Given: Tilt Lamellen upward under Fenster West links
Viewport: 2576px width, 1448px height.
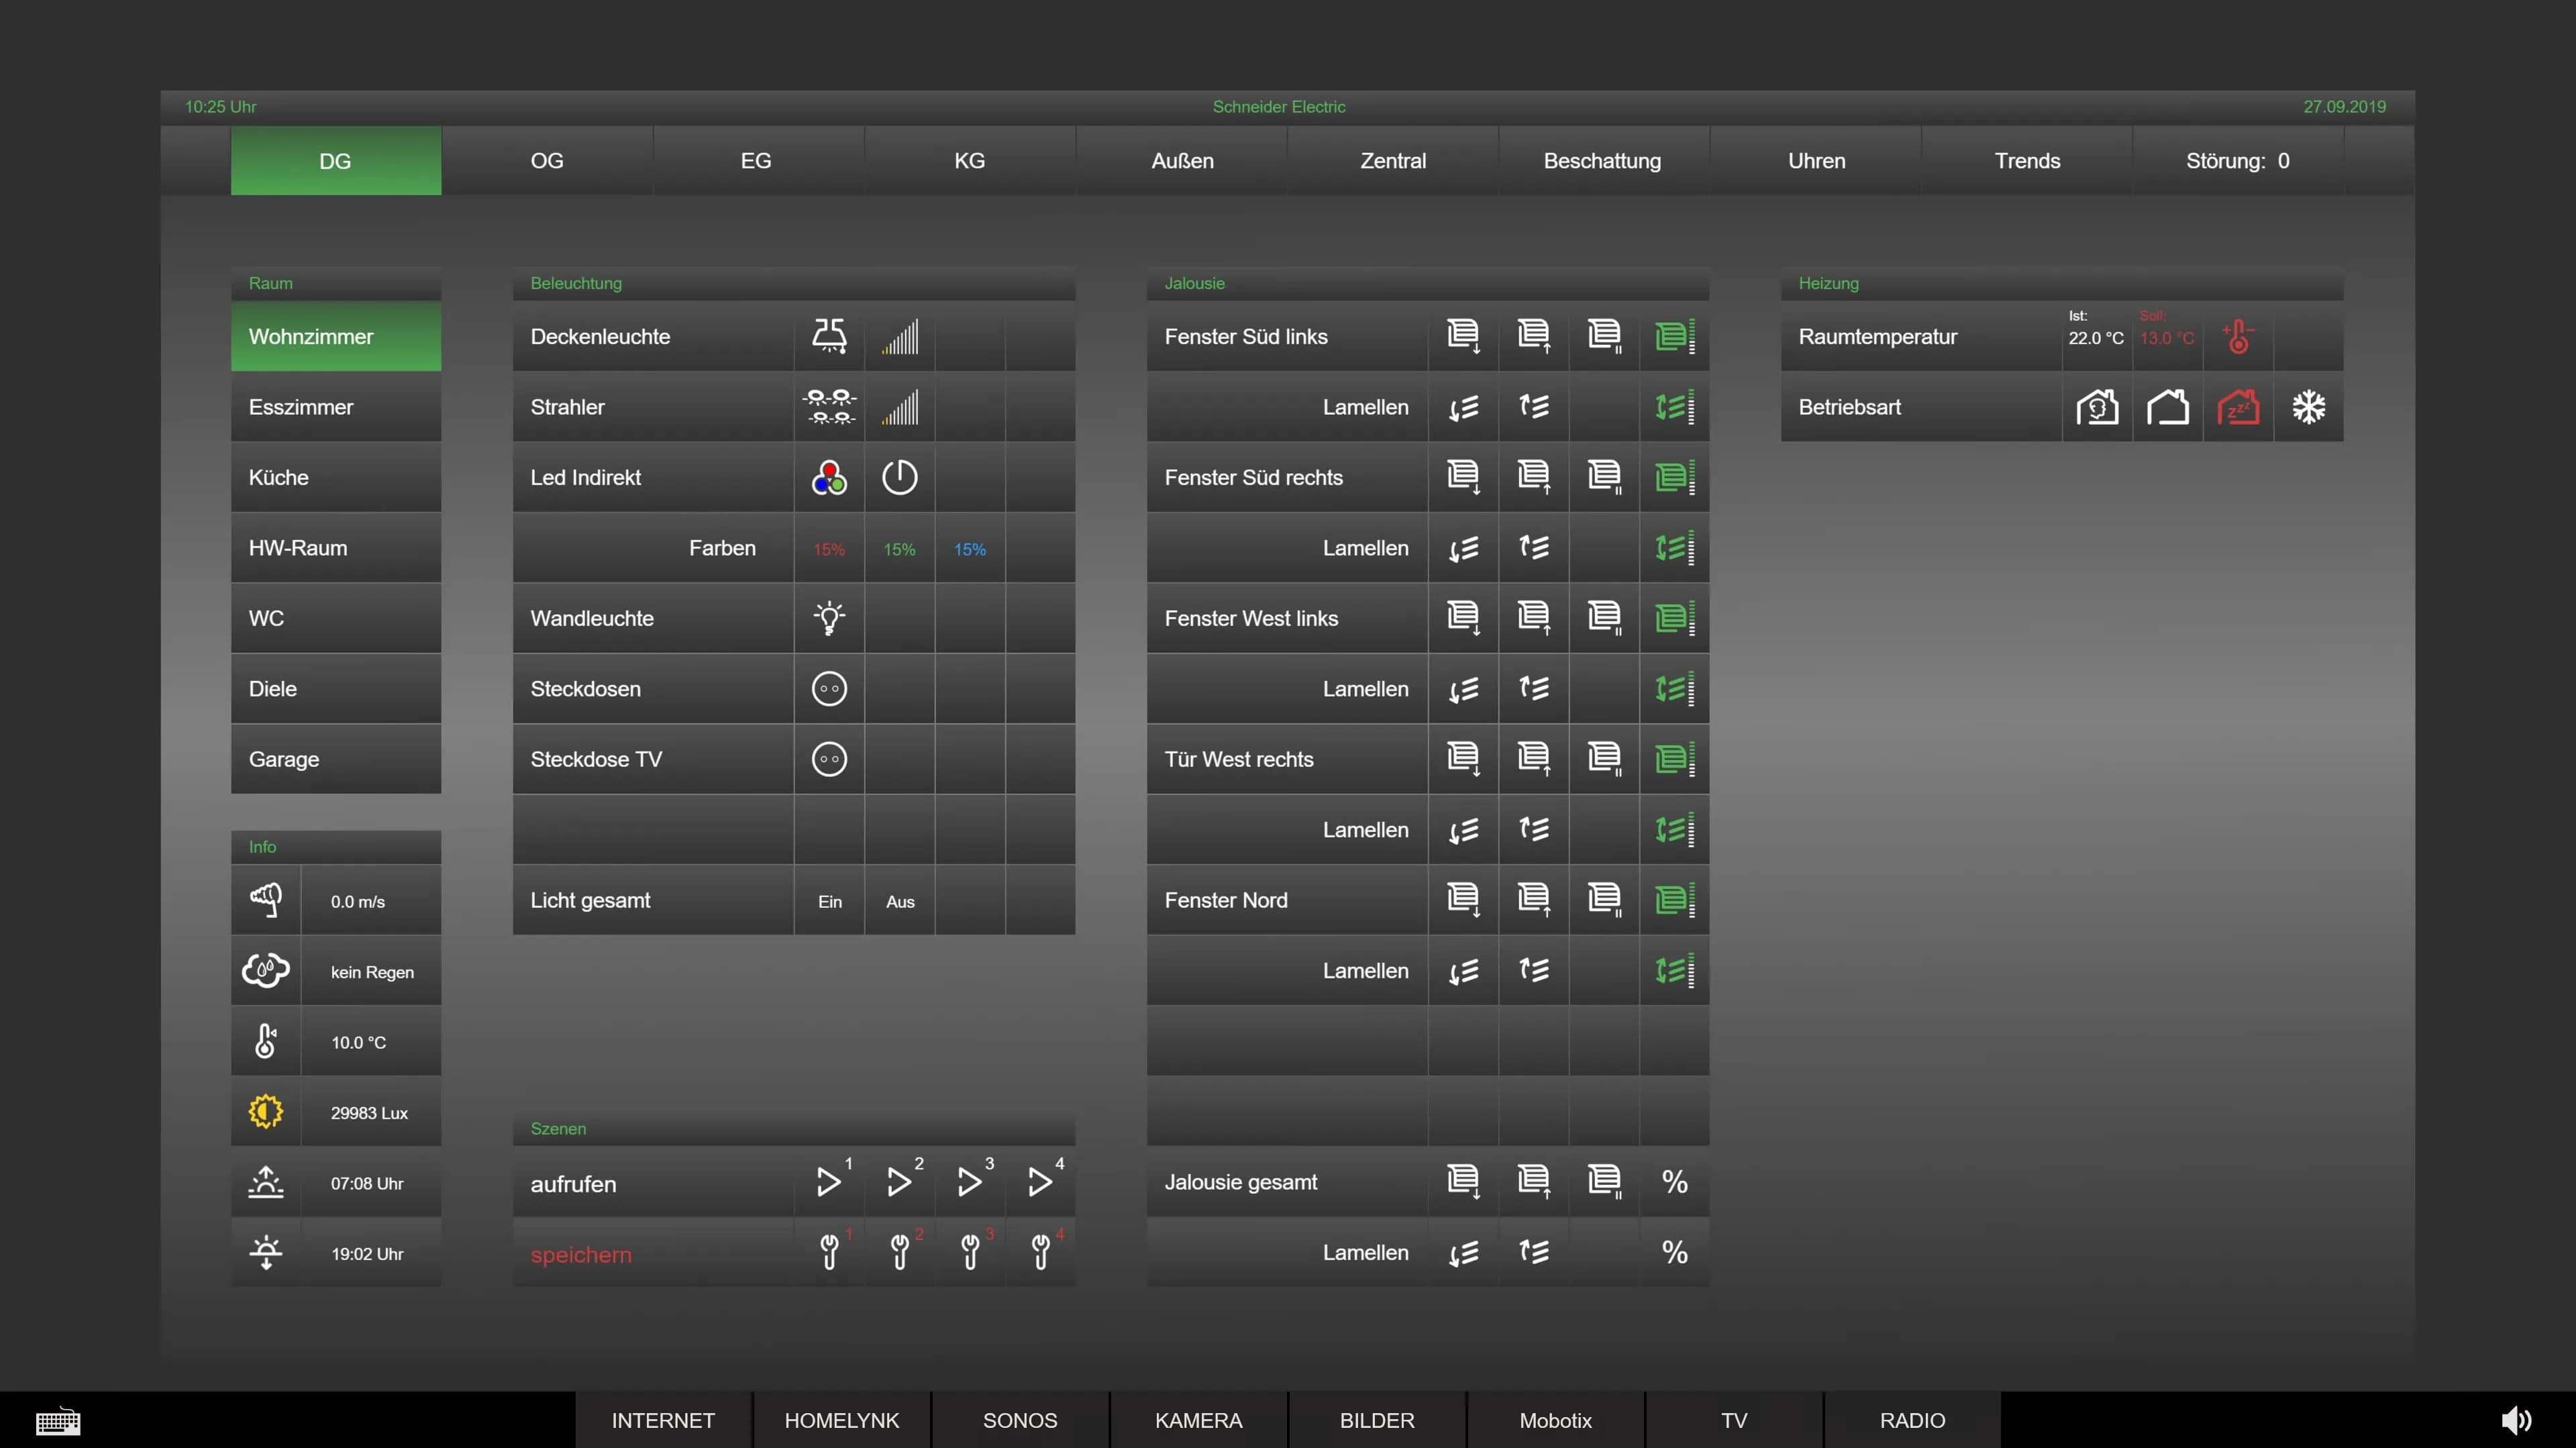Looking at the screenshot, I should coord(1533,689).
